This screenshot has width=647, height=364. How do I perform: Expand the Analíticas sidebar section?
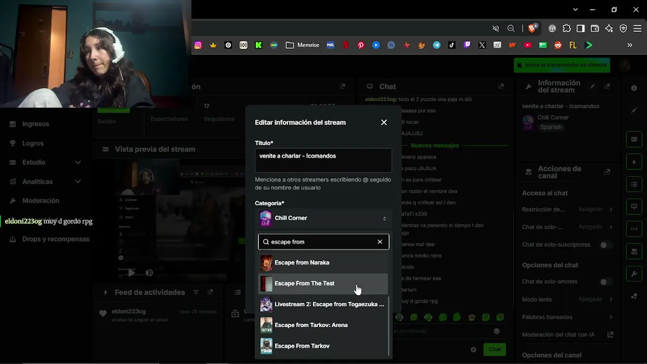[46, 181]
